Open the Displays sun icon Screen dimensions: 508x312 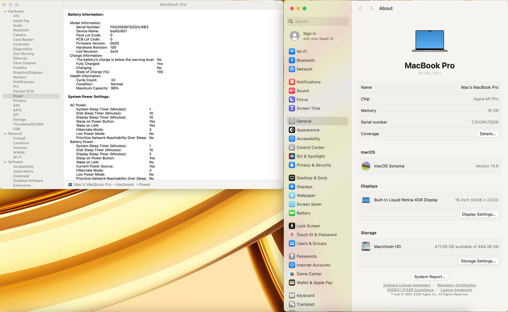pyautogui.click(x=292, y=187)
